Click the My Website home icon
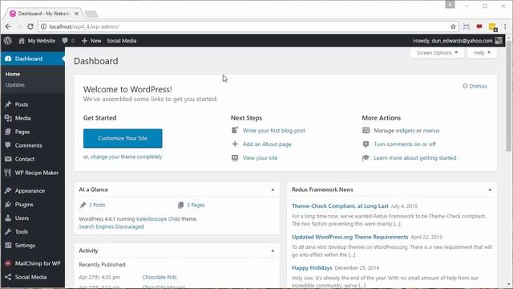The image size is (513, 289). tap(22, 41)
